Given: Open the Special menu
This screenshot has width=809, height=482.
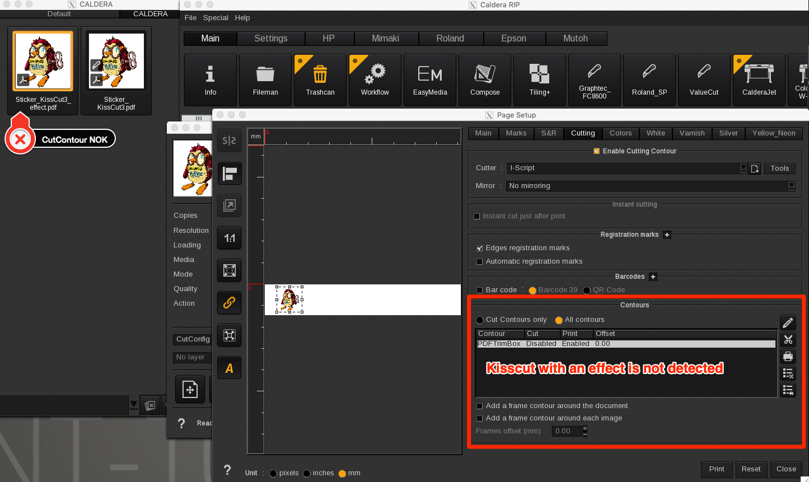Looking at the screenshot, I should [x=216, y=18].
